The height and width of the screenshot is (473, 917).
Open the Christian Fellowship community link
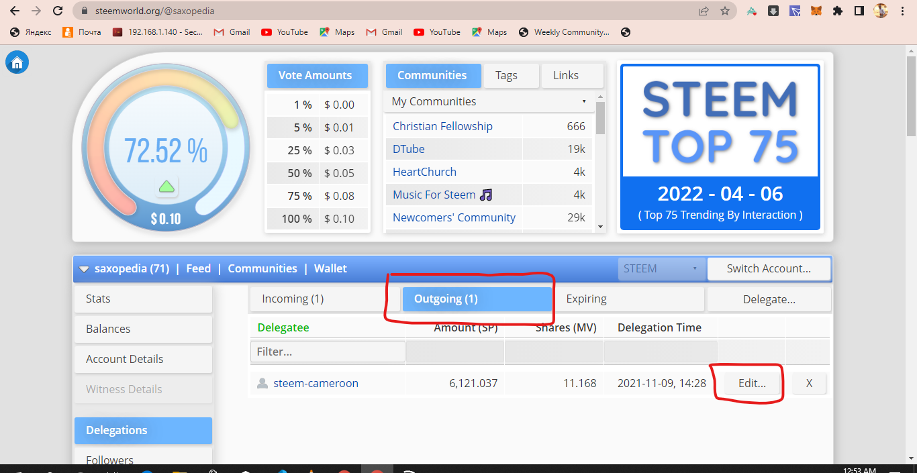(442, 126)
